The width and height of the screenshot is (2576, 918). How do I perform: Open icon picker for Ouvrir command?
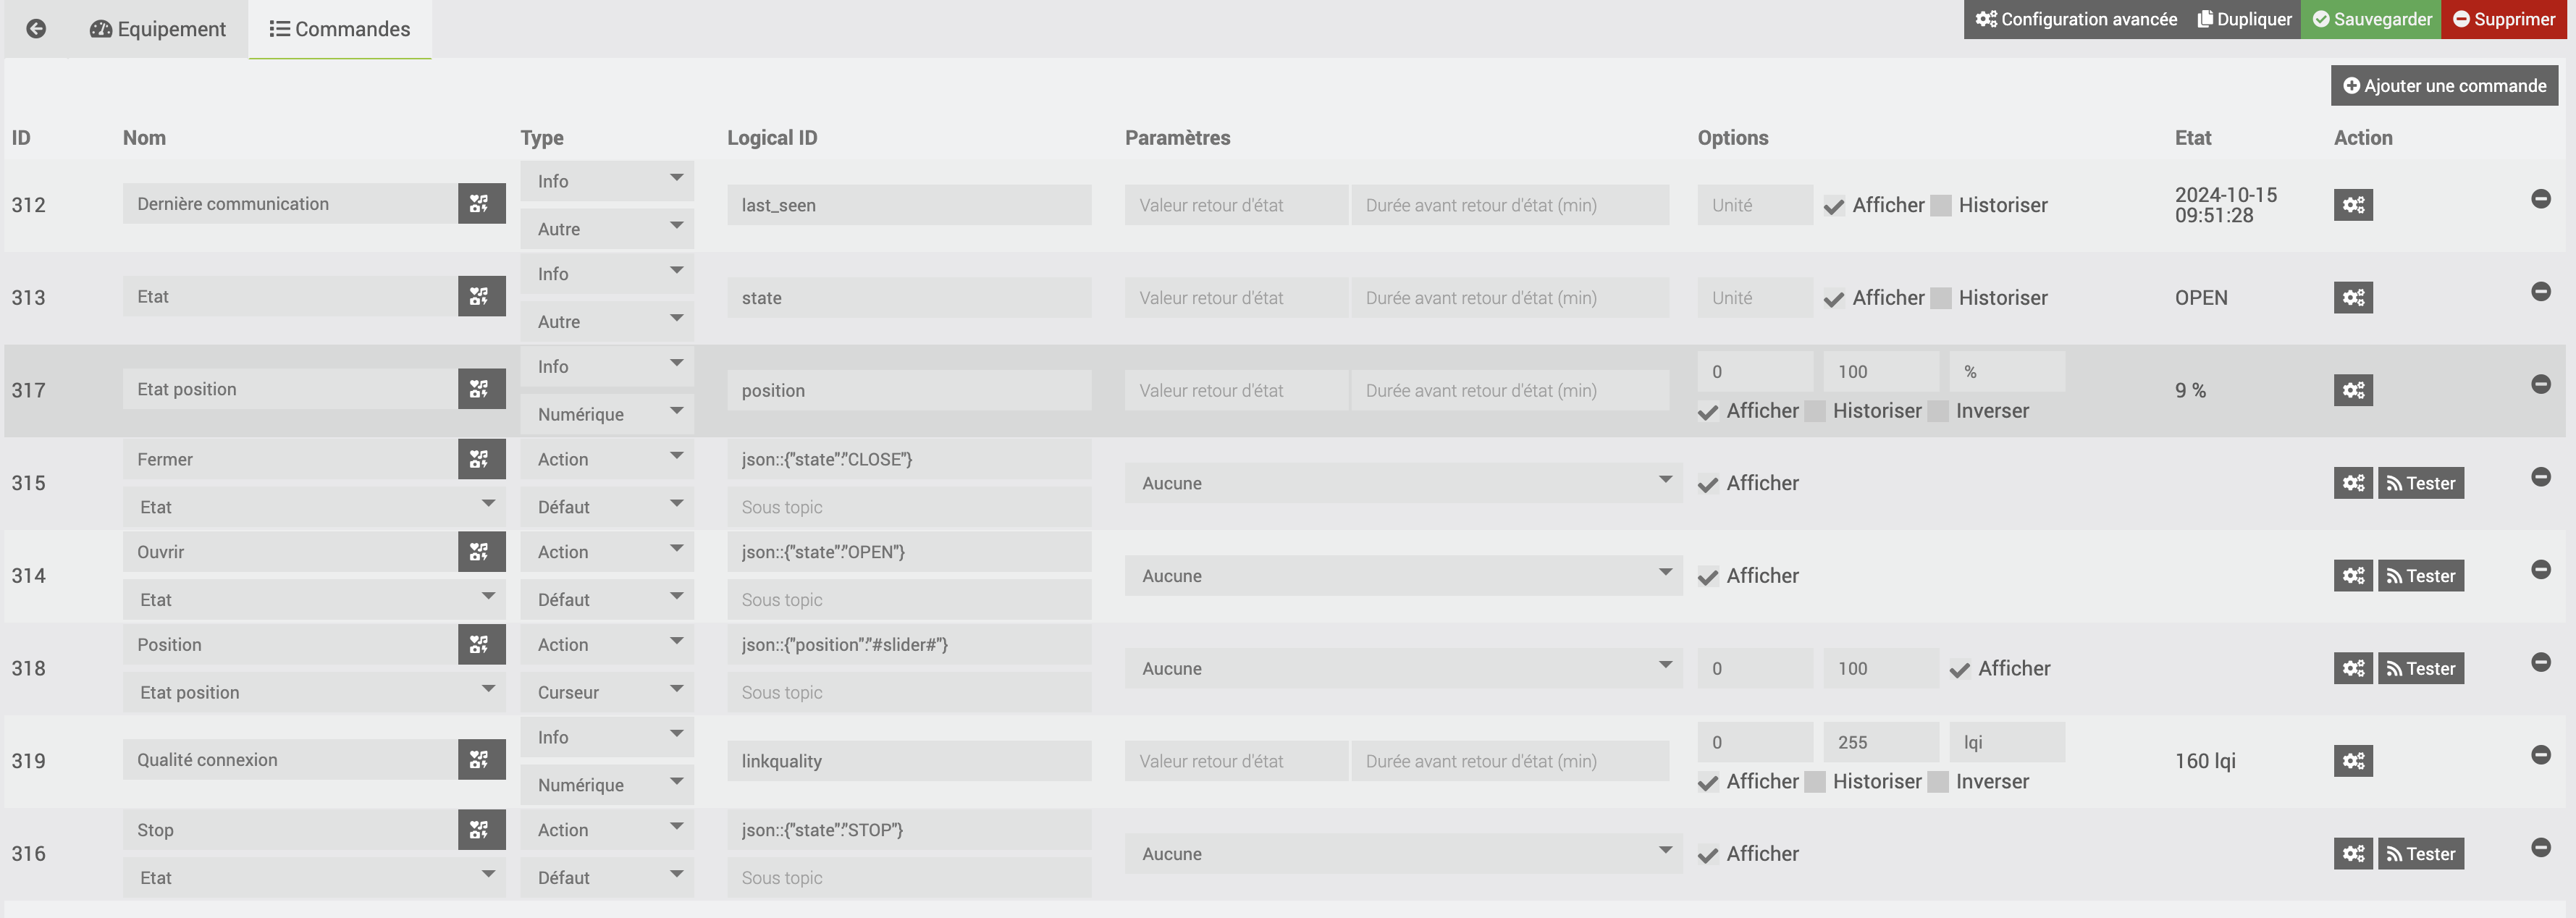point(481,552)
